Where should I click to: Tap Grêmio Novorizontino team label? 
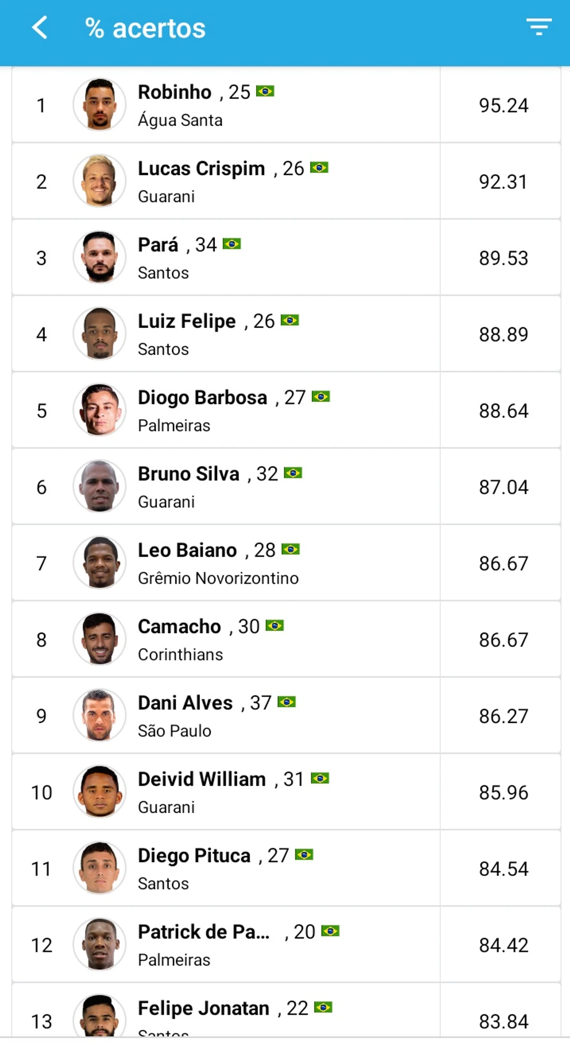pyautogui.click(x=218, y=578)
